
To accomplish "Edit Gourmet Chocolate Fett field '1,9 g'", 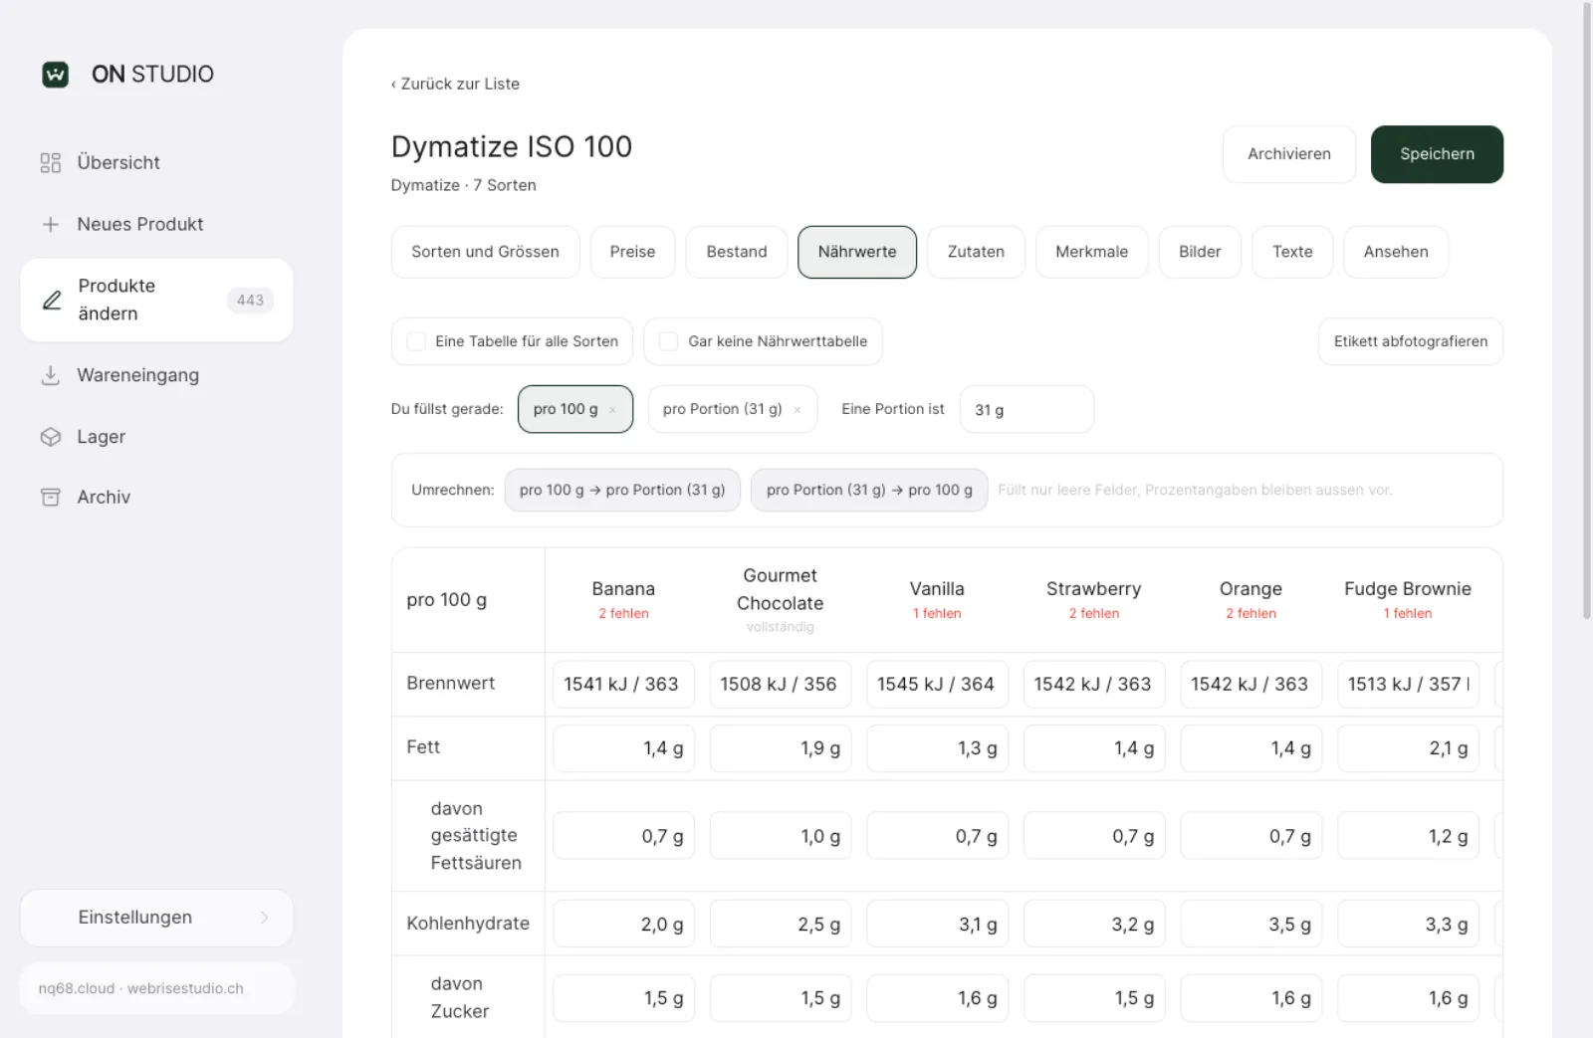I will (x=781, y=748).
